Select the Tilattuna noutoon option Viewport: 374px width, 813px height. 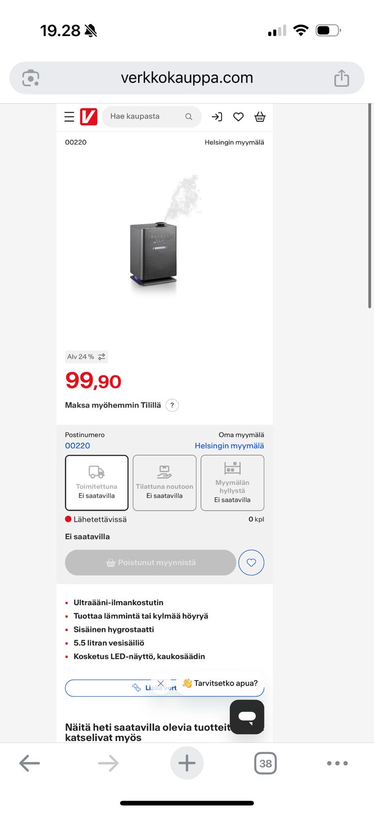(x=165, y=483)
